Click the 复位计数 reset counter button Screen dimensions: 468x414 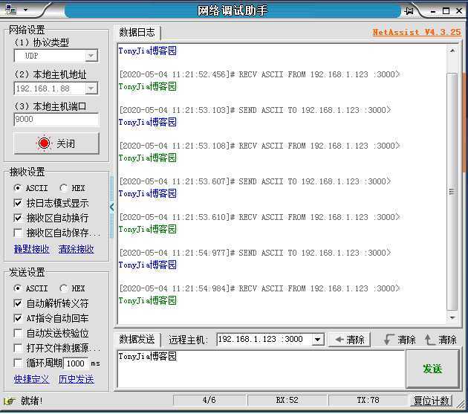point(432,401)
